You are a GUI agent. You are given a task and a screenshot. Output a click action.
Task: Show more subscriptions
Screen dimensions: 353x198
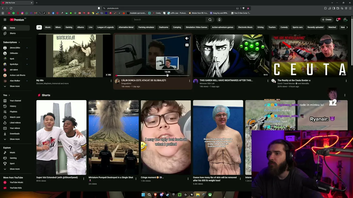tap(16, 86)
